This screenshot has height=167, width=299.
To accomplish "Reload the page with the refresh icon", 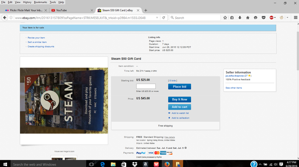I will point(164,18).
